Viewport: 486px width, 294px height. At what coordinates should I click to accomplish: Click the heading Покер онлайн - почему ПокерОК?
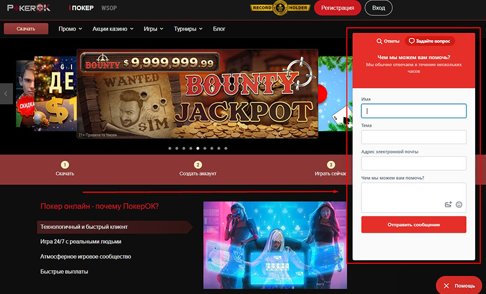point(99,207)
